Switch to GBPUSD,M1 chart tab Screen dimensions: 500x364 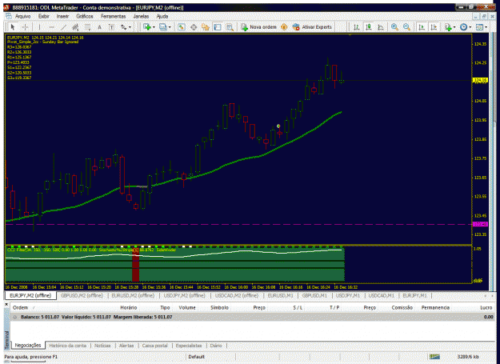pos(314,295)
